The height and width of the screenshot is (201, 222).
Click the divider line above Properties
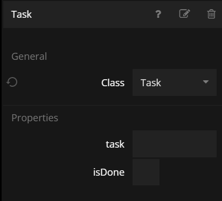pyautogui.click(x=113, y=106)
